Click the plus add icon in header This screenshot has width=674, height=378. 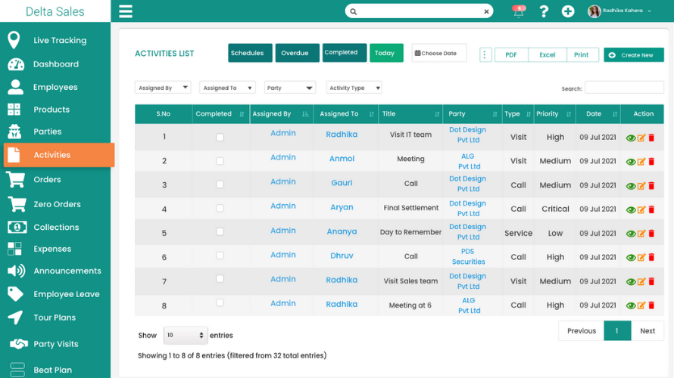pos(568,11)
